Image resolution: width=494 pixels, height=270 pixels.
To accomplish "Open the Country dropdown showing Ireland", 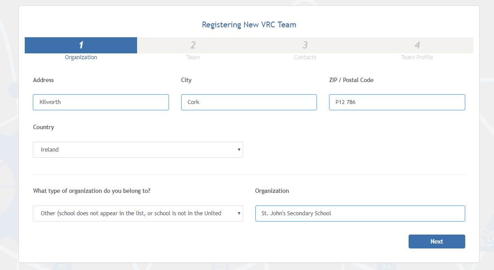I will point(138,150).
